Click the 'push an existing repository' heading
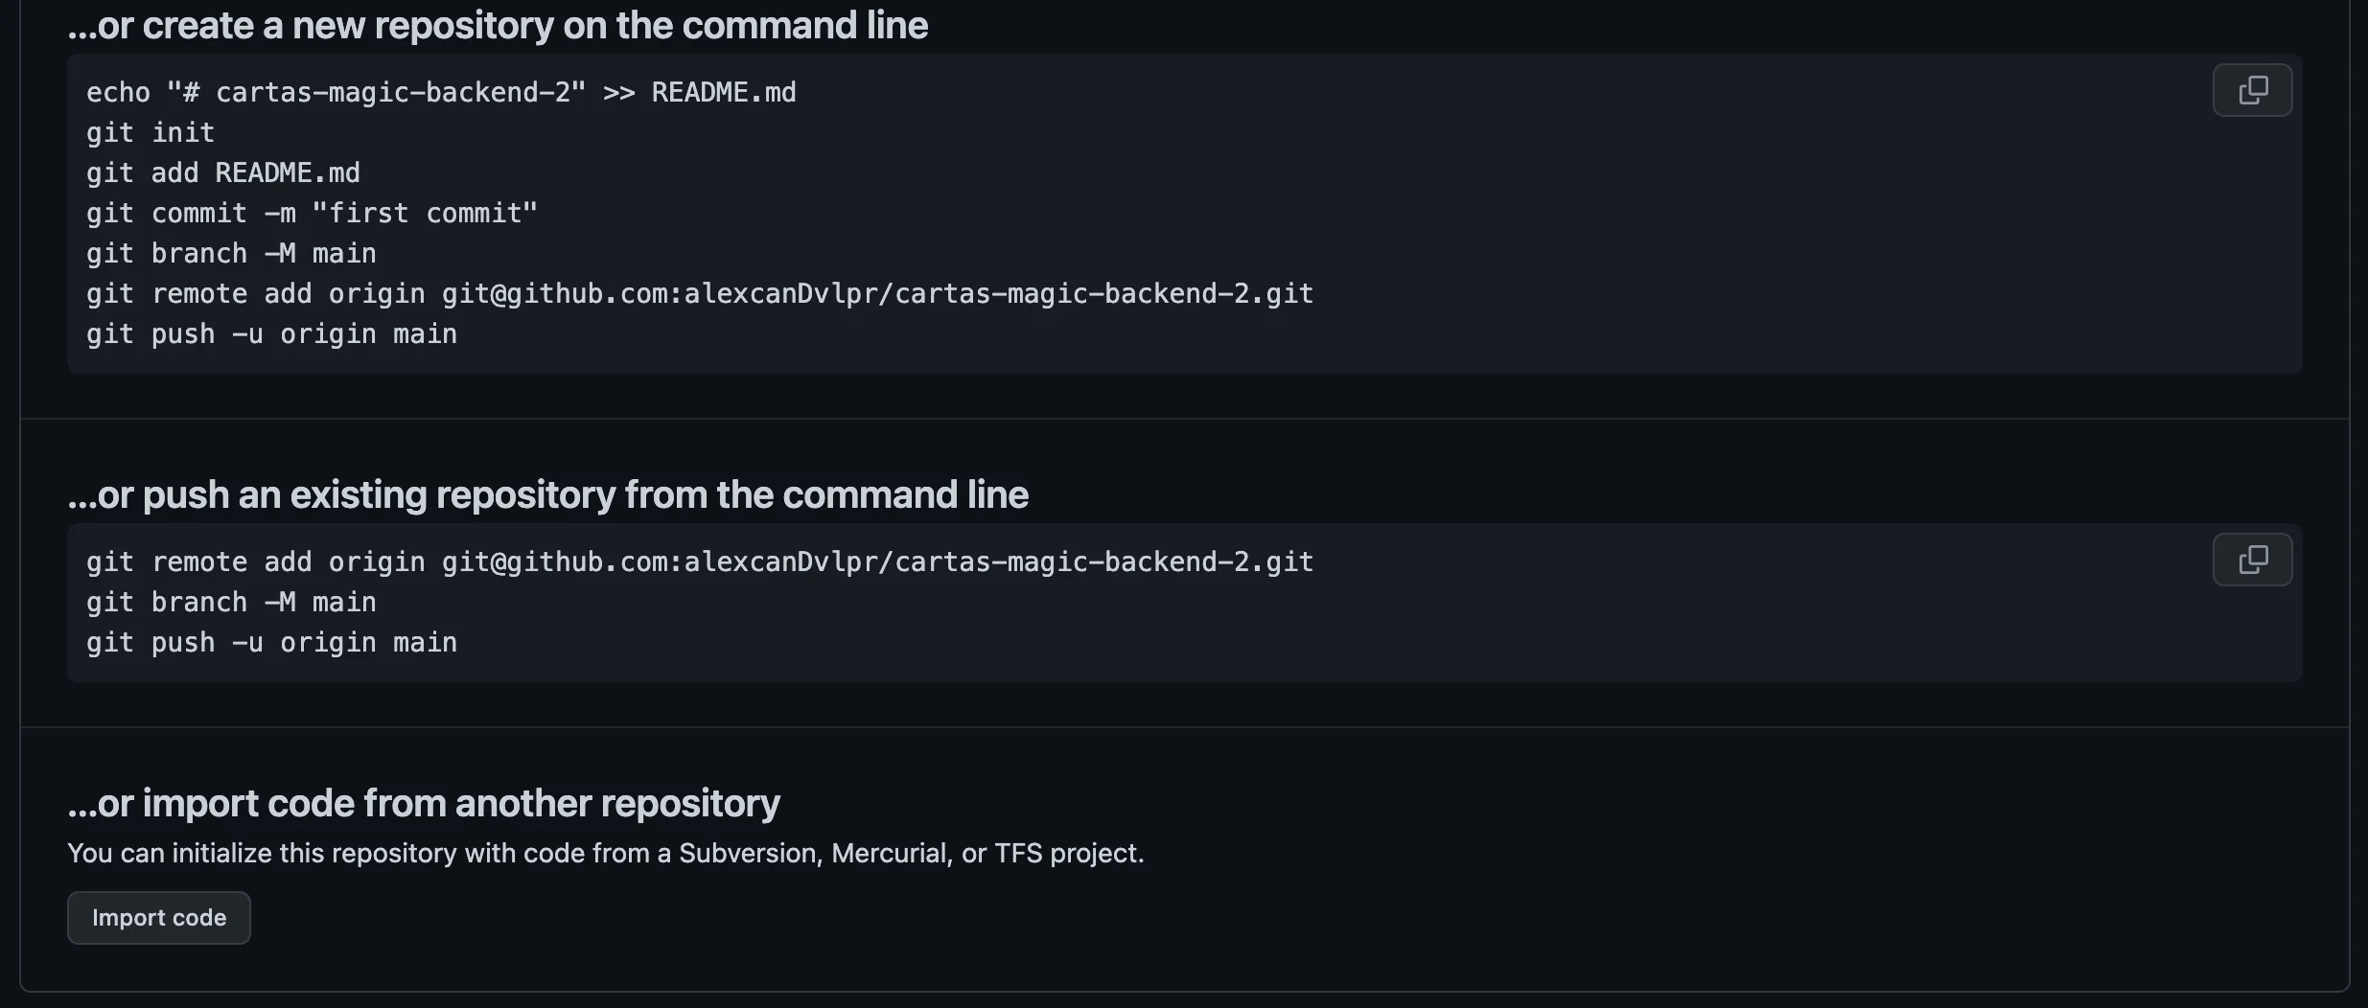The height and width of the screenshot is (1008, 2368). coord(547,495)
